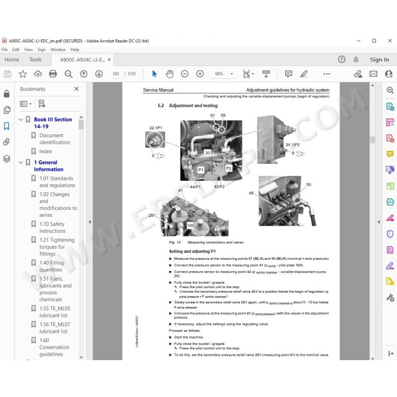The width and height of the screenshot is (397, 397).
Task: Toggle the bookmarks panel icon
Action: [x=7, y=126]
